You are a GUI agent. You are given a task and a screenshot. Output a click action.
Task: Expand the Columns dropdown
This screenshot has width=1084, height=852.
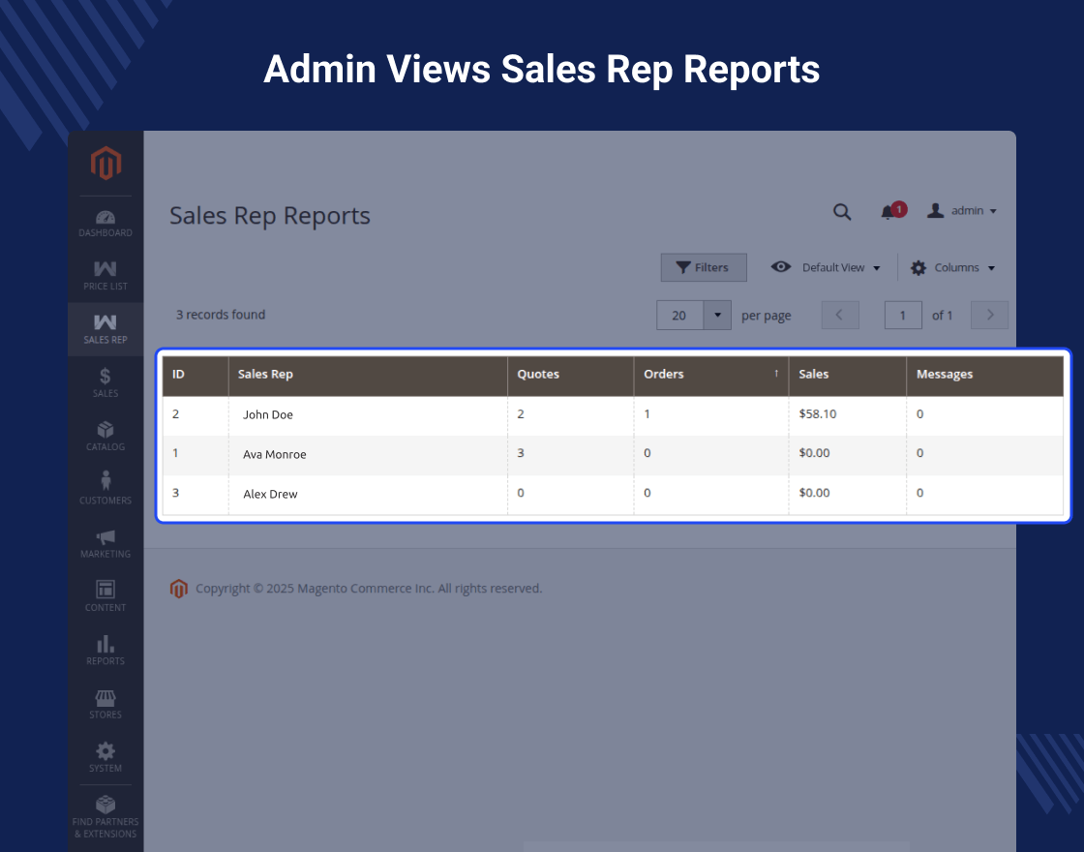(952, 267)
